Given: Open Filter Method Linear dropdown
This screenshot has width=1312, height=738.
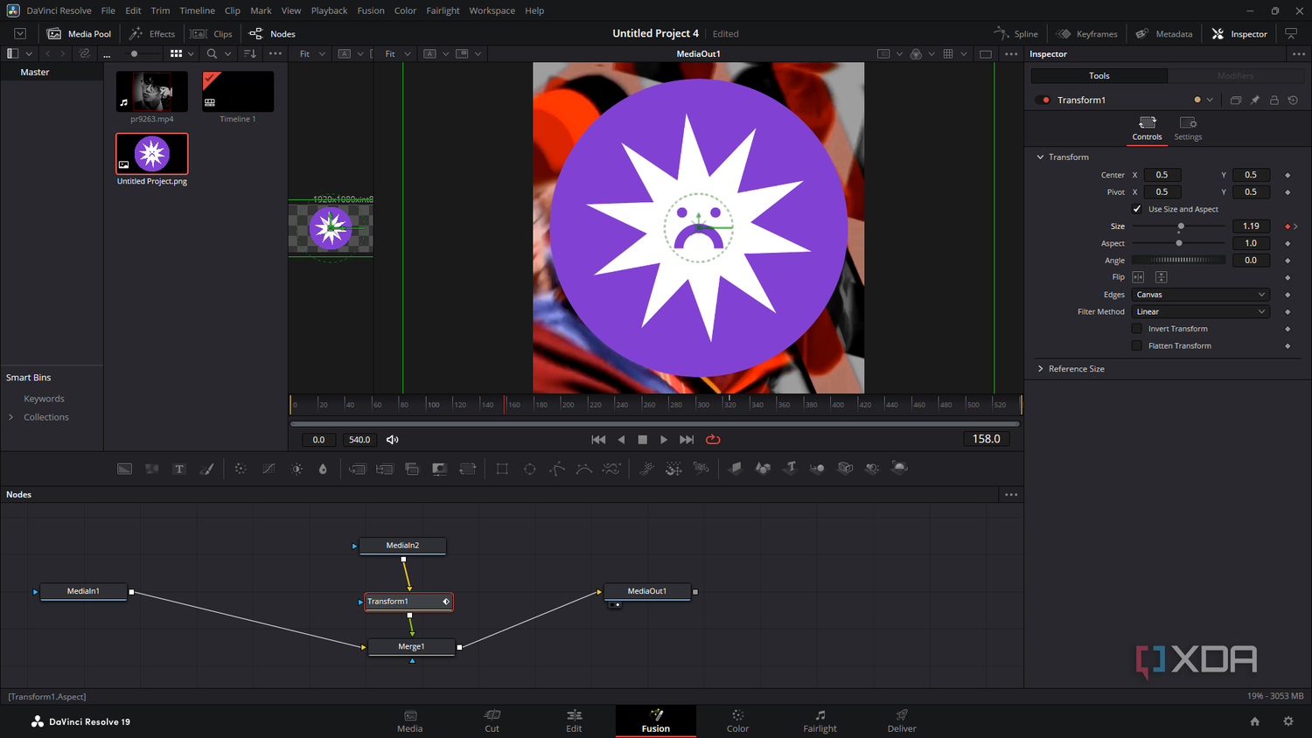Looking at the screenshot, I should pos(1200,312).
